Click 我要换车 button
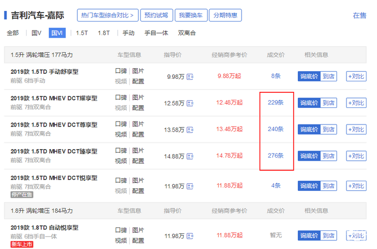 (191, 15)
